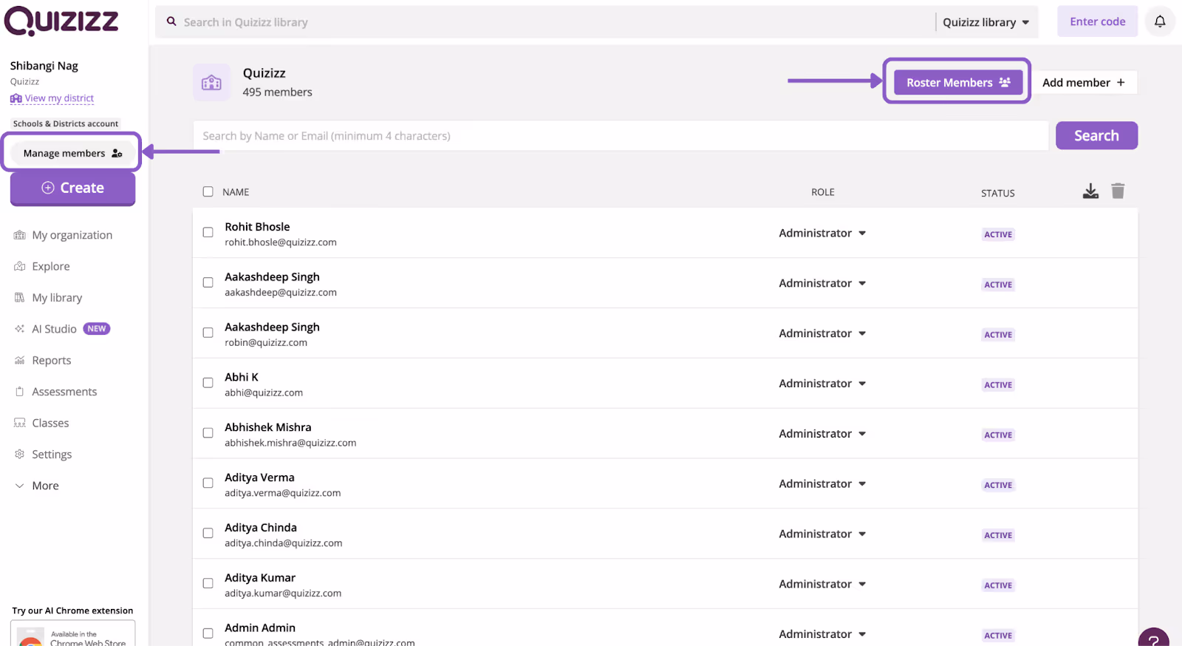This screenshot has height=646, width=1182.
Task: Check the Rohit Bhosle row checkbox
Action: point(208,232)
